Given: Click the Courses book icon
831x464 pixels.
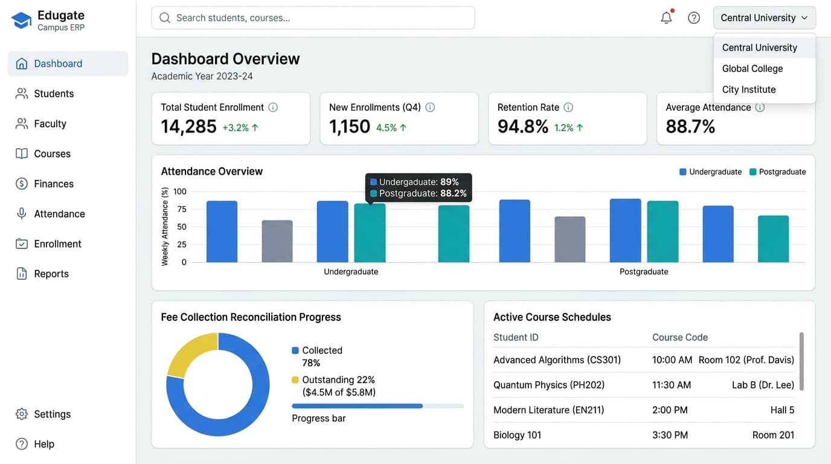Looking at the screenshot, I should pos(22,153).
